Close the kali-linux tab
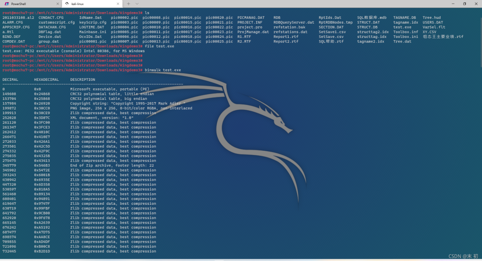482x261 pixels. point(118,4)
